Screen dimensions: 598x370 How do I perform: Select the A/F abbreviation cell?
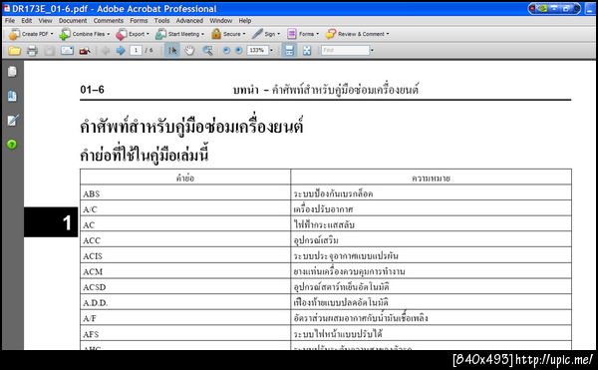pyautogui.click(x=185, y=318)
